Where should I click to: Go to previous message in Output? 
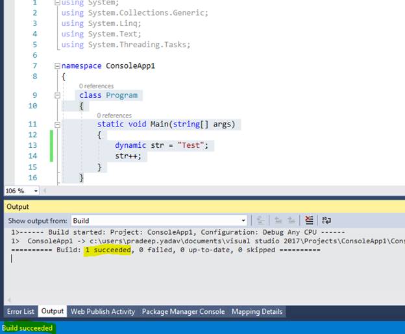coord(278,221)
